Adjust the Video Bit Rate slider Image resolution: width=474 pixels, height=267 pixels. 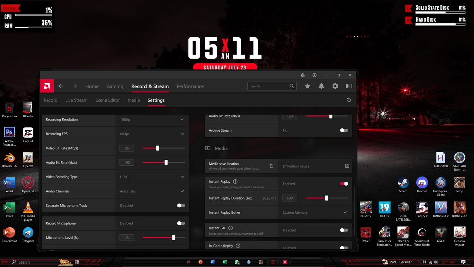pyautogui.click(x=164, y=148)
